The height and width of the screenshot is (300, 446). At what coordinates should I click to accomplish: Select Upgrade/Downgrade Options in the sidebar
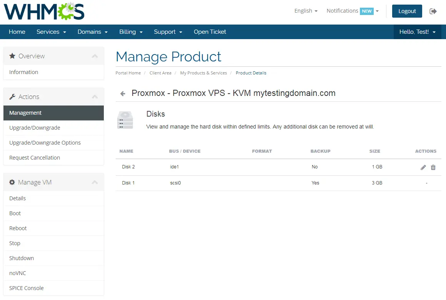point(53,143)
